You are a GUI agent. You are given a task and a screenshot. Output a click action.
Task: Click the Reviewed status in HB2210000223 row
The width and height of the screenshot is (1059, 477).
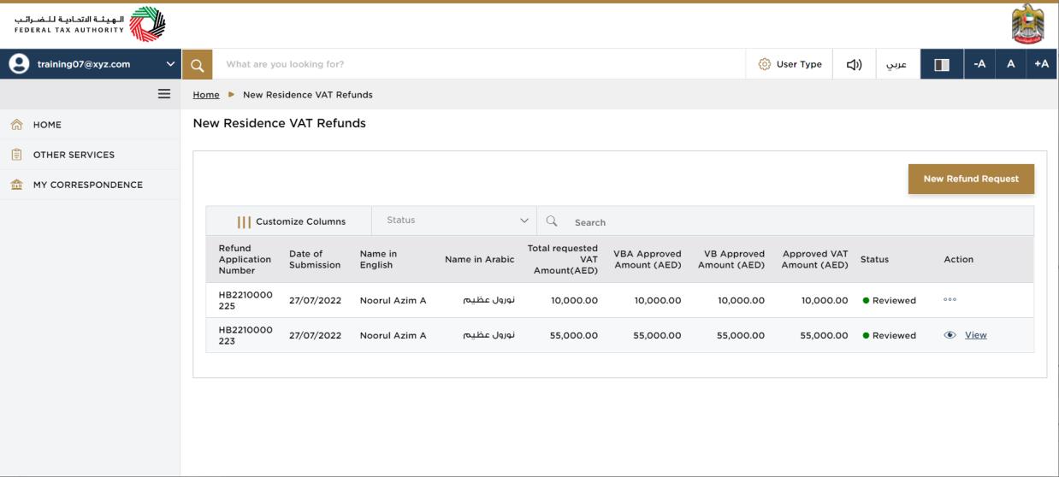coord(890,335)
